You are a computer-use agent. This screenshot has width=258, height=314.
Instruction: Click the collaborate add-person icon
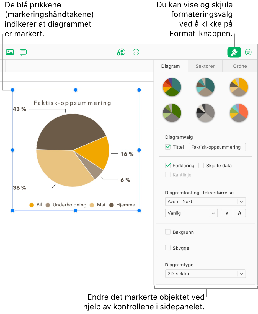coord(121,52)
